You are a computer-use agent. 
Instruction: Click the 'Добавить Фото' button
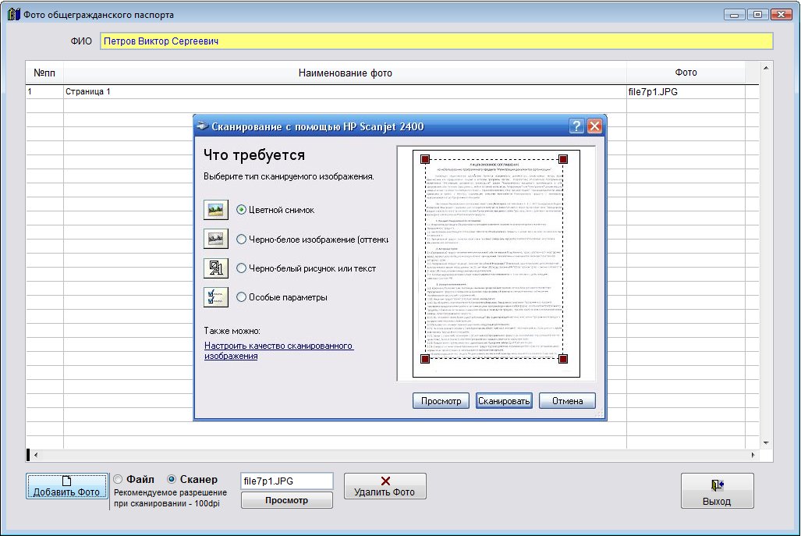66,486
